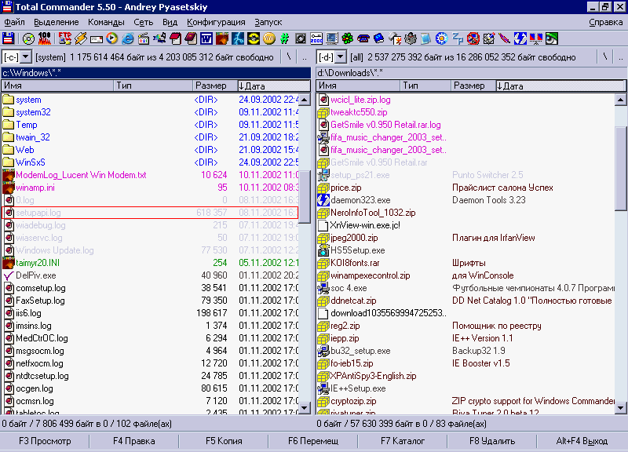Click the blue Word 'W' toolbar icon

[x=207, y=38]
